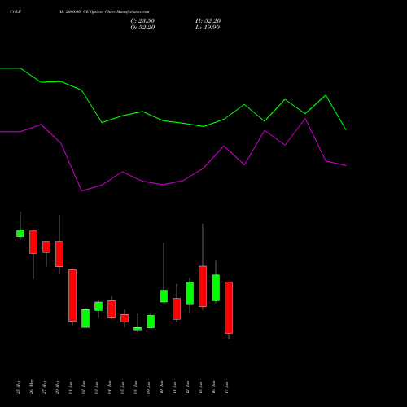Click the '25 May' date axis label
This screenshot has height=407, width=407.
[18, 387]
